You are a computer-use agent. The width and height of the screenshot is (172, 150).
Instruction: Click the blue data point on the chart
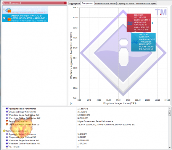[152, 23]
